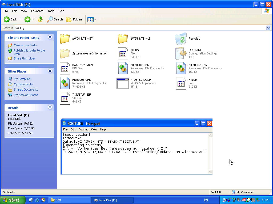Screen dimensions: 273x204
Task: Open Notepad's Edit menu
Action: 73,129
